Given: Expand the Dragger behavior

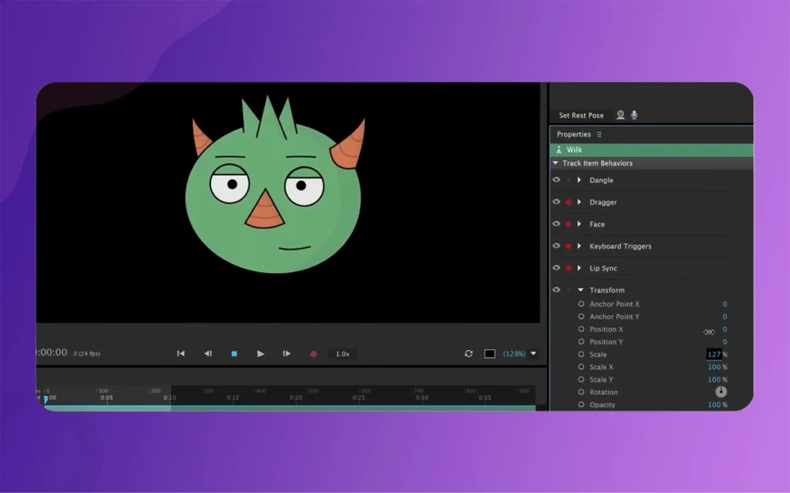Looking at the screenshot, I should click(x=579, y=202).
